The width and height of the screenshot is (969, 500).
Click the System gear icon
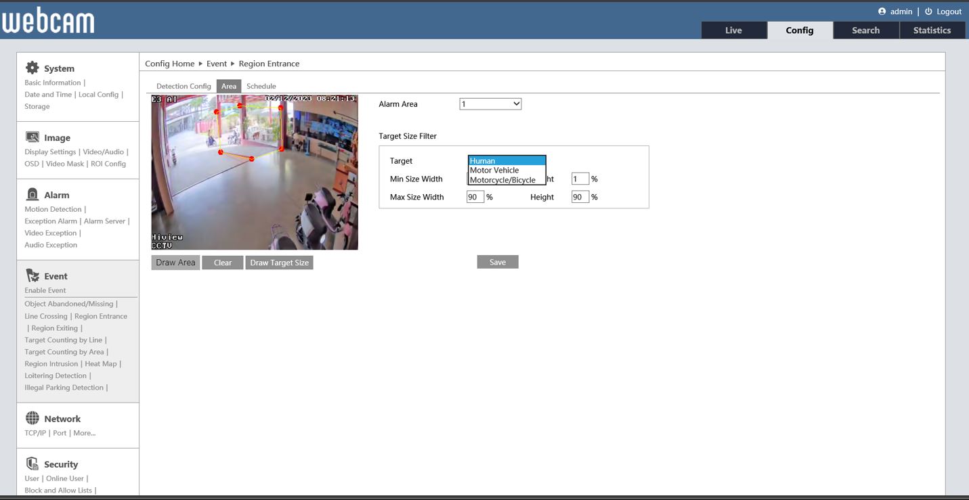point(32,68)
